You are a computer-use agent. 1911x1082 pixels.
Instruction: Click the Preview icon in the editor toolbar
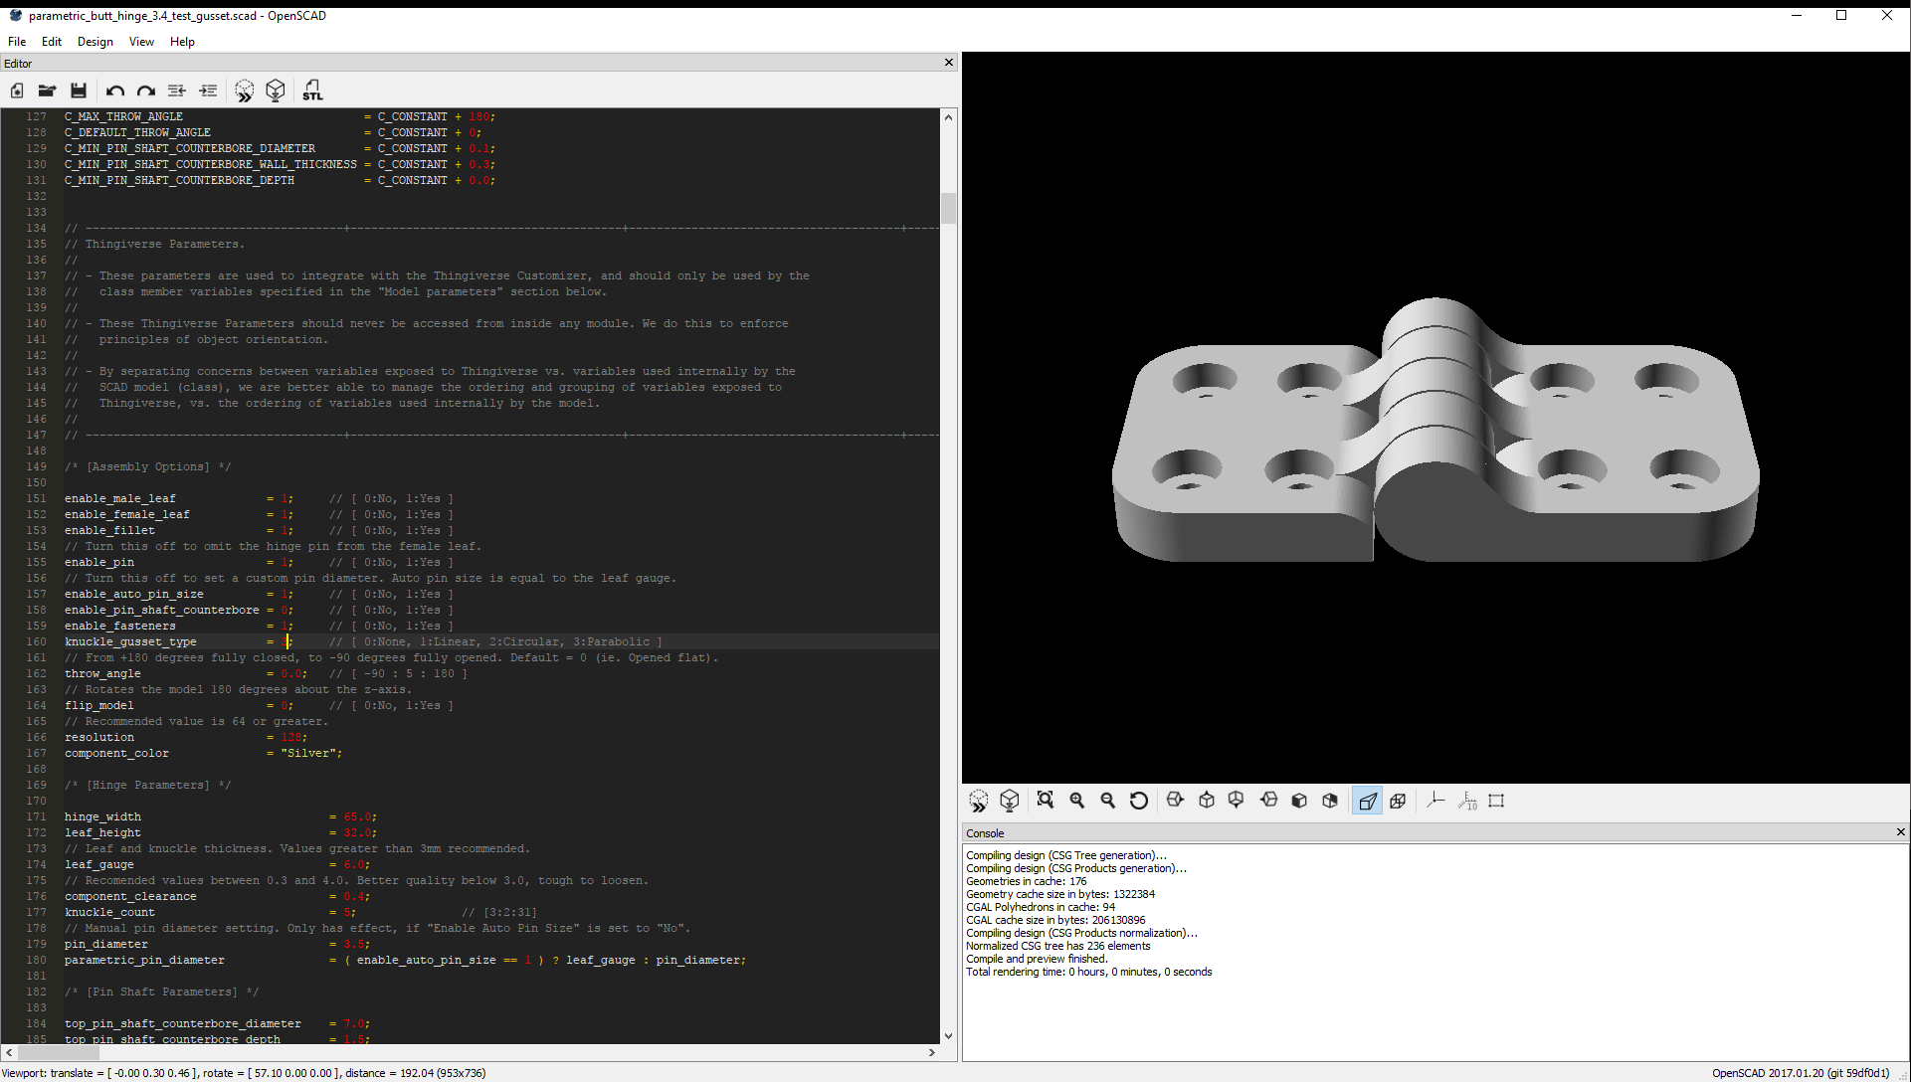pyautogui.click(x=244, y=90)
